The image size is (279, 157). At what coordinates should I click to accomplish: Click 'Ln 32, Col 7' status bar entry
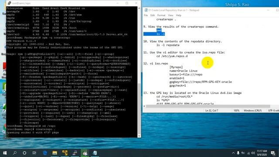(211, 110)
